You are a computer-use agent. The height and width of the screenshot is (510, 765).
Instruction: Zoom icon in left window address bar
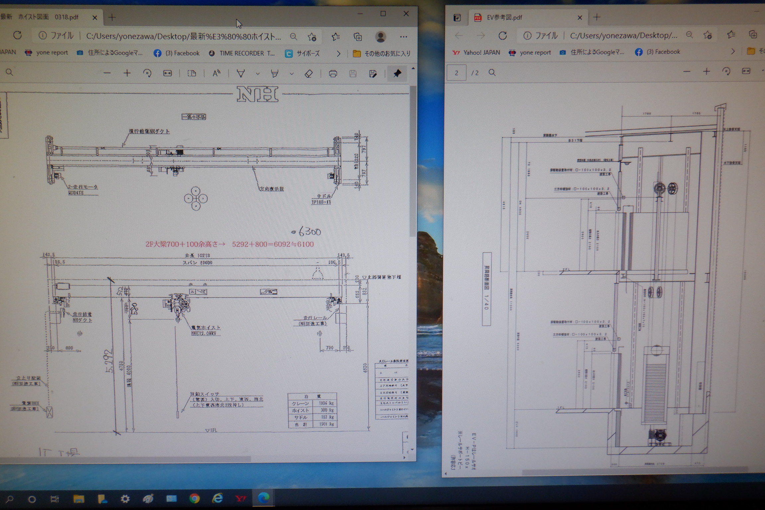(293, 37)
